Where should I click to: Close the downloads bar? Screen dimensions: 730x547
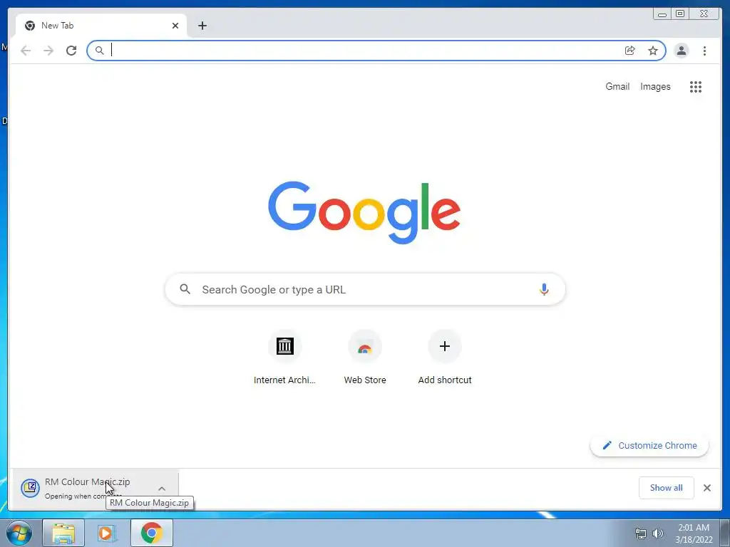(x=706, y=488)
